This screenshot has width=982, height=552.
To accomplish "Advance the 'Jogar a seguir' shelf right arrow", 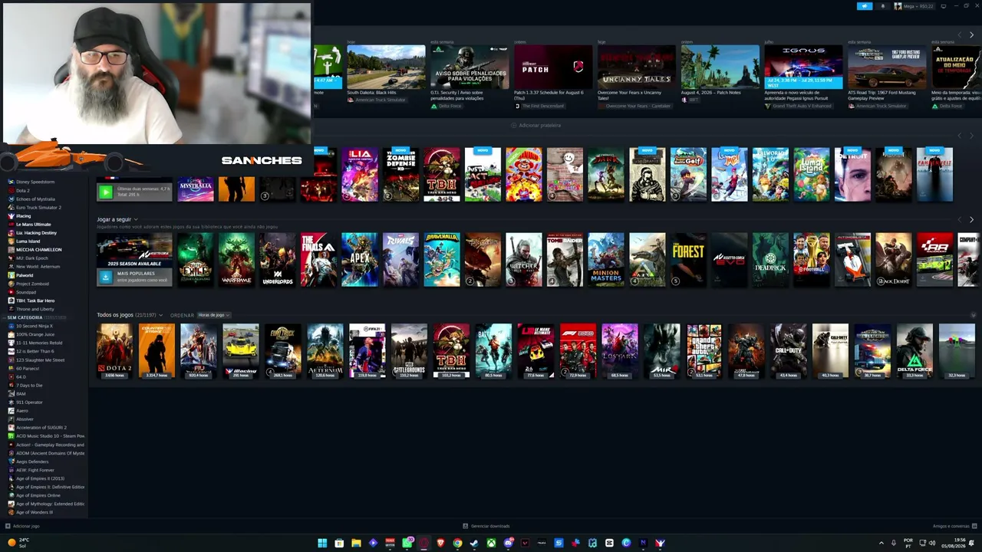I will pyautogui.click(x=971, y=219).
